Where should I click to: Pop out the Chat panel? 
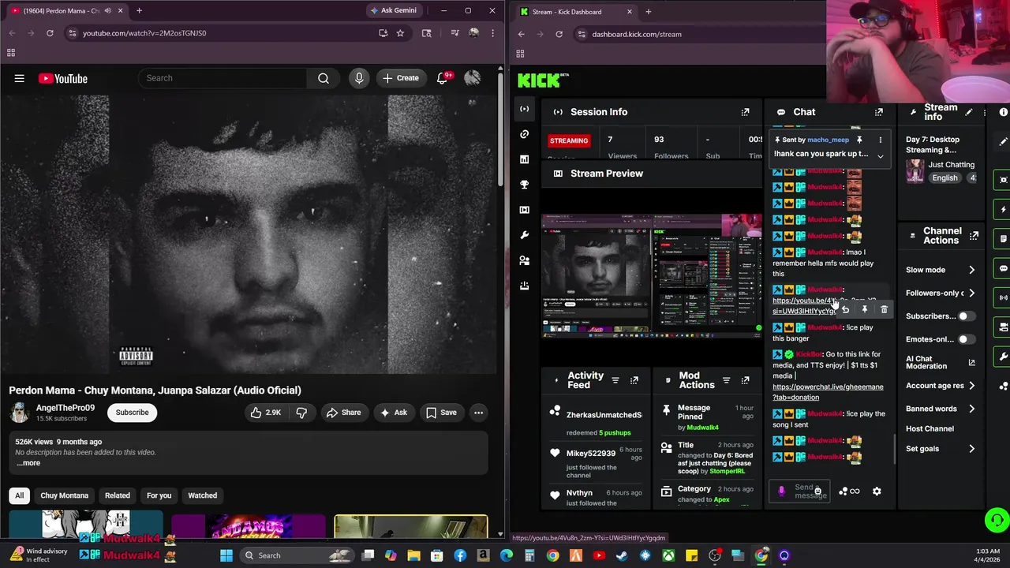tap(878, 112)
